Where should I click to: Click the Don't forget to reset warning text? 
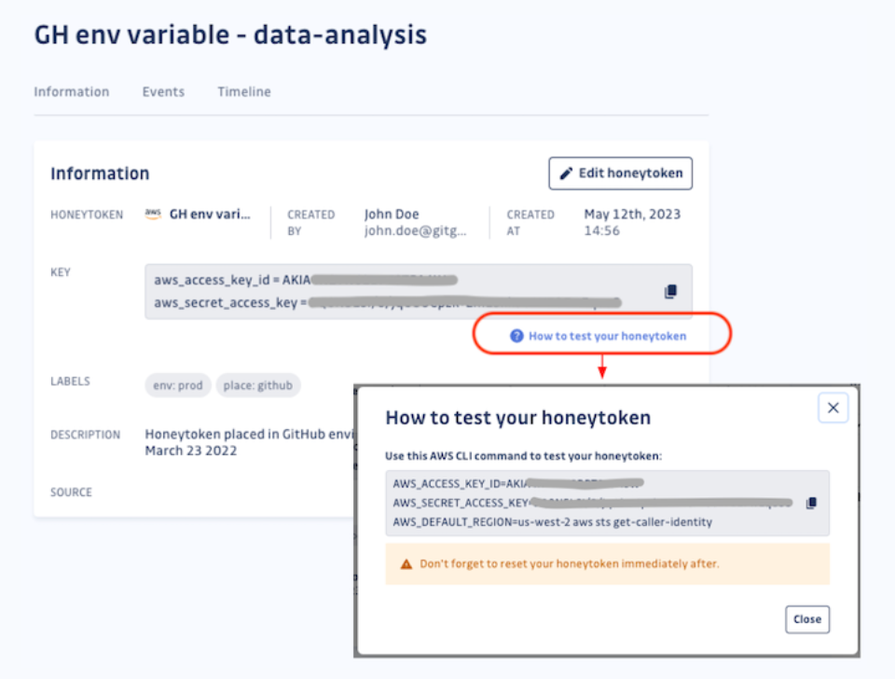click(x=569, y=563)
